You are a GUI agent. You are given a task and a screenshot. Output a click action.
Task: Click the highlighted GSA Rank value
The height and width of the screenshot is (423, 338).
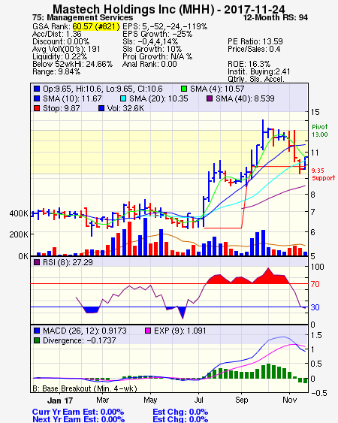(x=96, y=26)
